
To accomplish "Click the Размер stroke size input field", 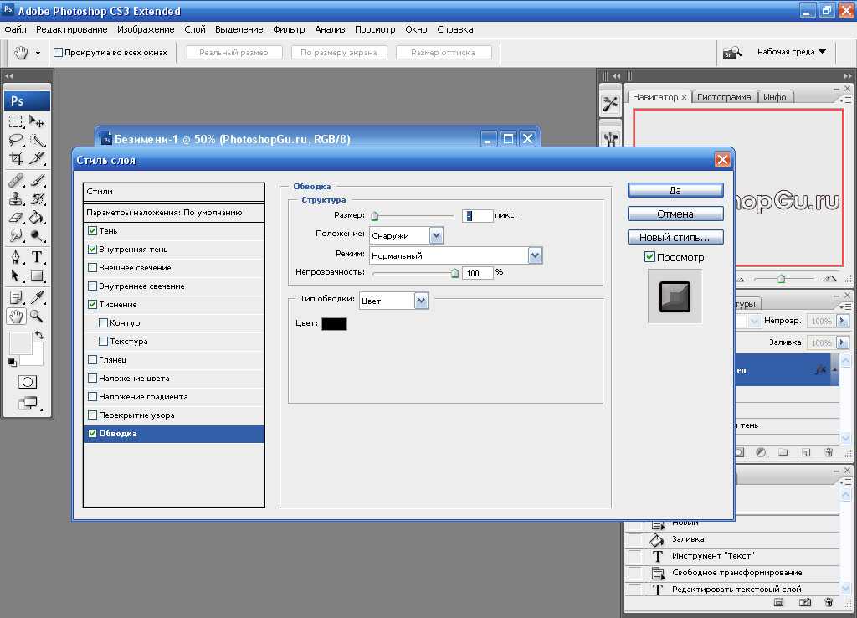I will 477,215.
